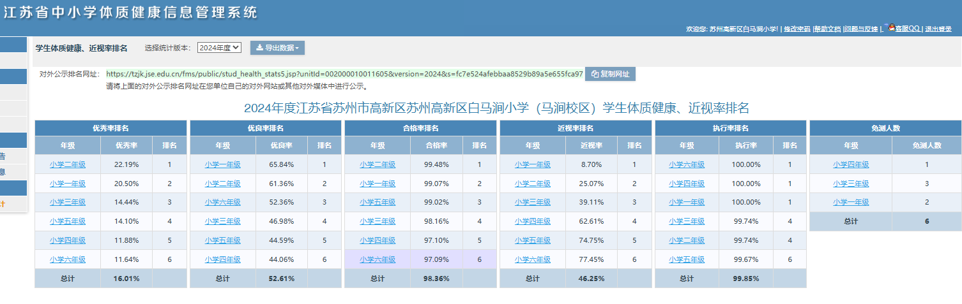Open 小学四年级 in the 执行率排名 table
The height and width of the screenshot is (304, 962).
click(687, 184)
